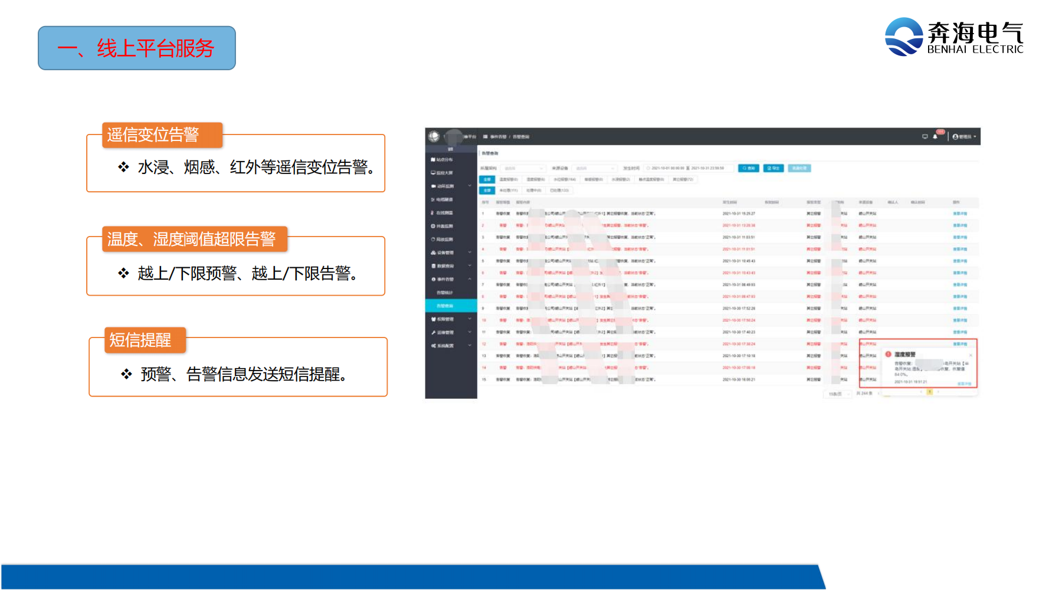Viewport: 1049px width, 590px height.
Task: Open 查看详情 link for alarm row 5
Action: point(960,261)
